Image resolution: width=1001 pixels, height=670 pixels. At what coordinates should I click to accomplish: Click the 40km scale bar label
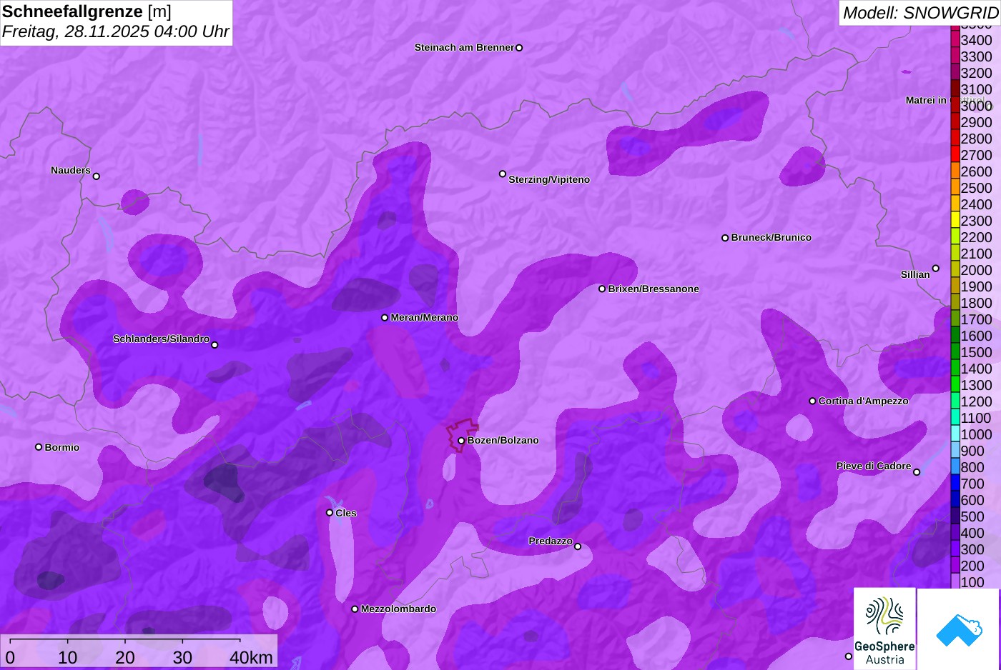pyautogui.click(x=251, y=657)
